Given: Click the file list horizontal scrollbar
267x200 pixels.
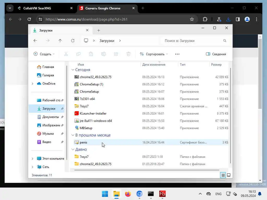Looking at the screenshot, I should pyautogui.click(x=147, y=170).
